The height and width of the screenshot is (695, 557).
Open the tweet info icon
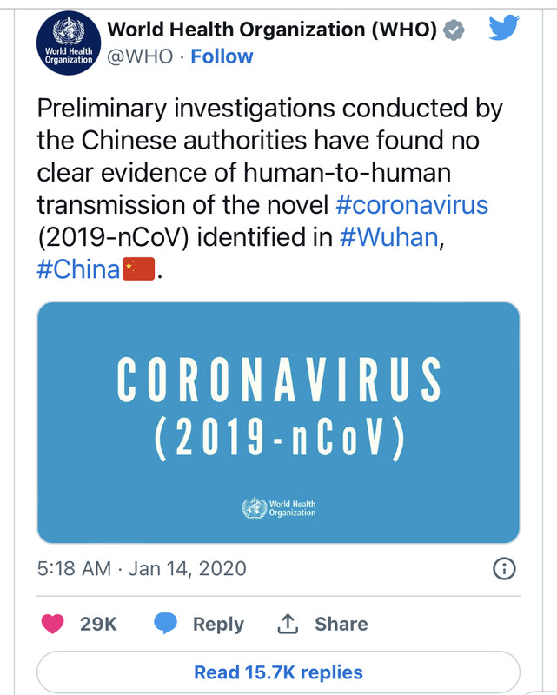point(504,568)
